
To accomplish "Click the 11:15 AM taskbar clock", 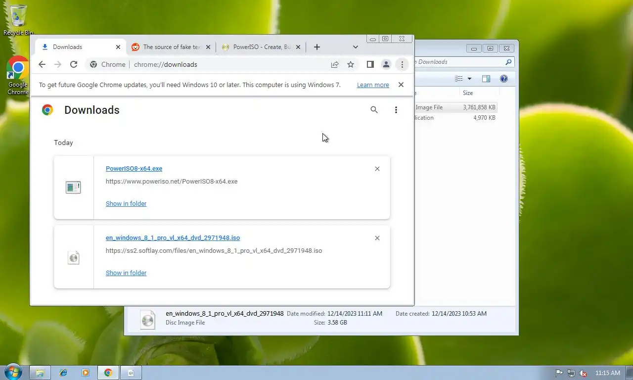I will 608,373.
